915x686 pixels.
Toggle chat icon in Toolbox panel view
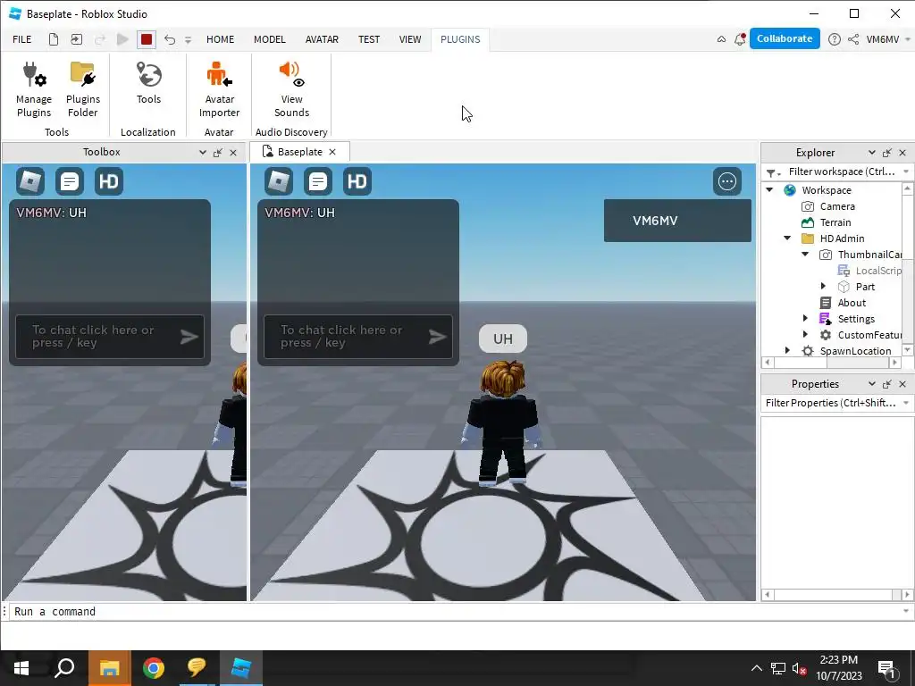(70, 181)
